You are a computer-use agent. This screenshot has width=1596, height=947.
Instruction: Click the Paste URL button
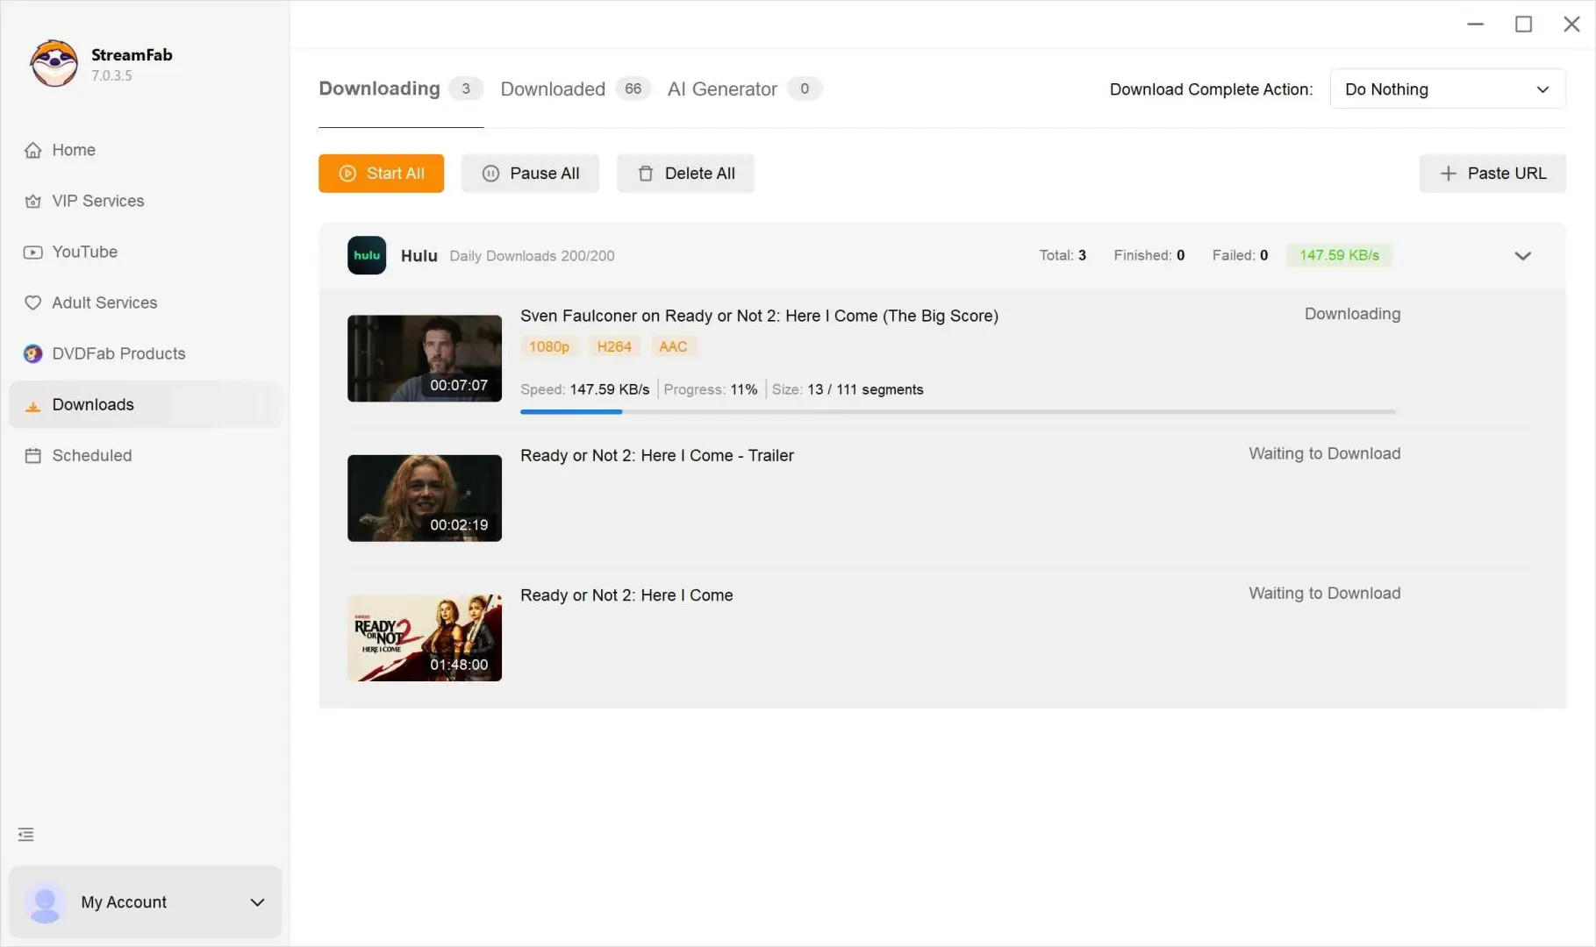1492,174
